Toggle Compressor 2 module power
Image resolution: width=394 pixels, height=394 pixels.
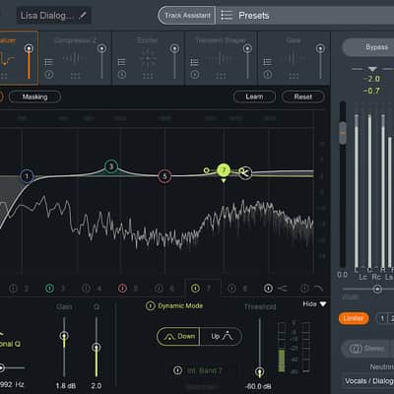(x=48, y=75)
